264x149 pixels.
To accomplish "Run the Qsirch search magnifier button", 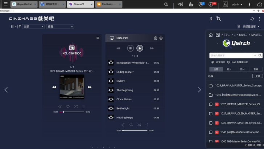I will (260, 55).
